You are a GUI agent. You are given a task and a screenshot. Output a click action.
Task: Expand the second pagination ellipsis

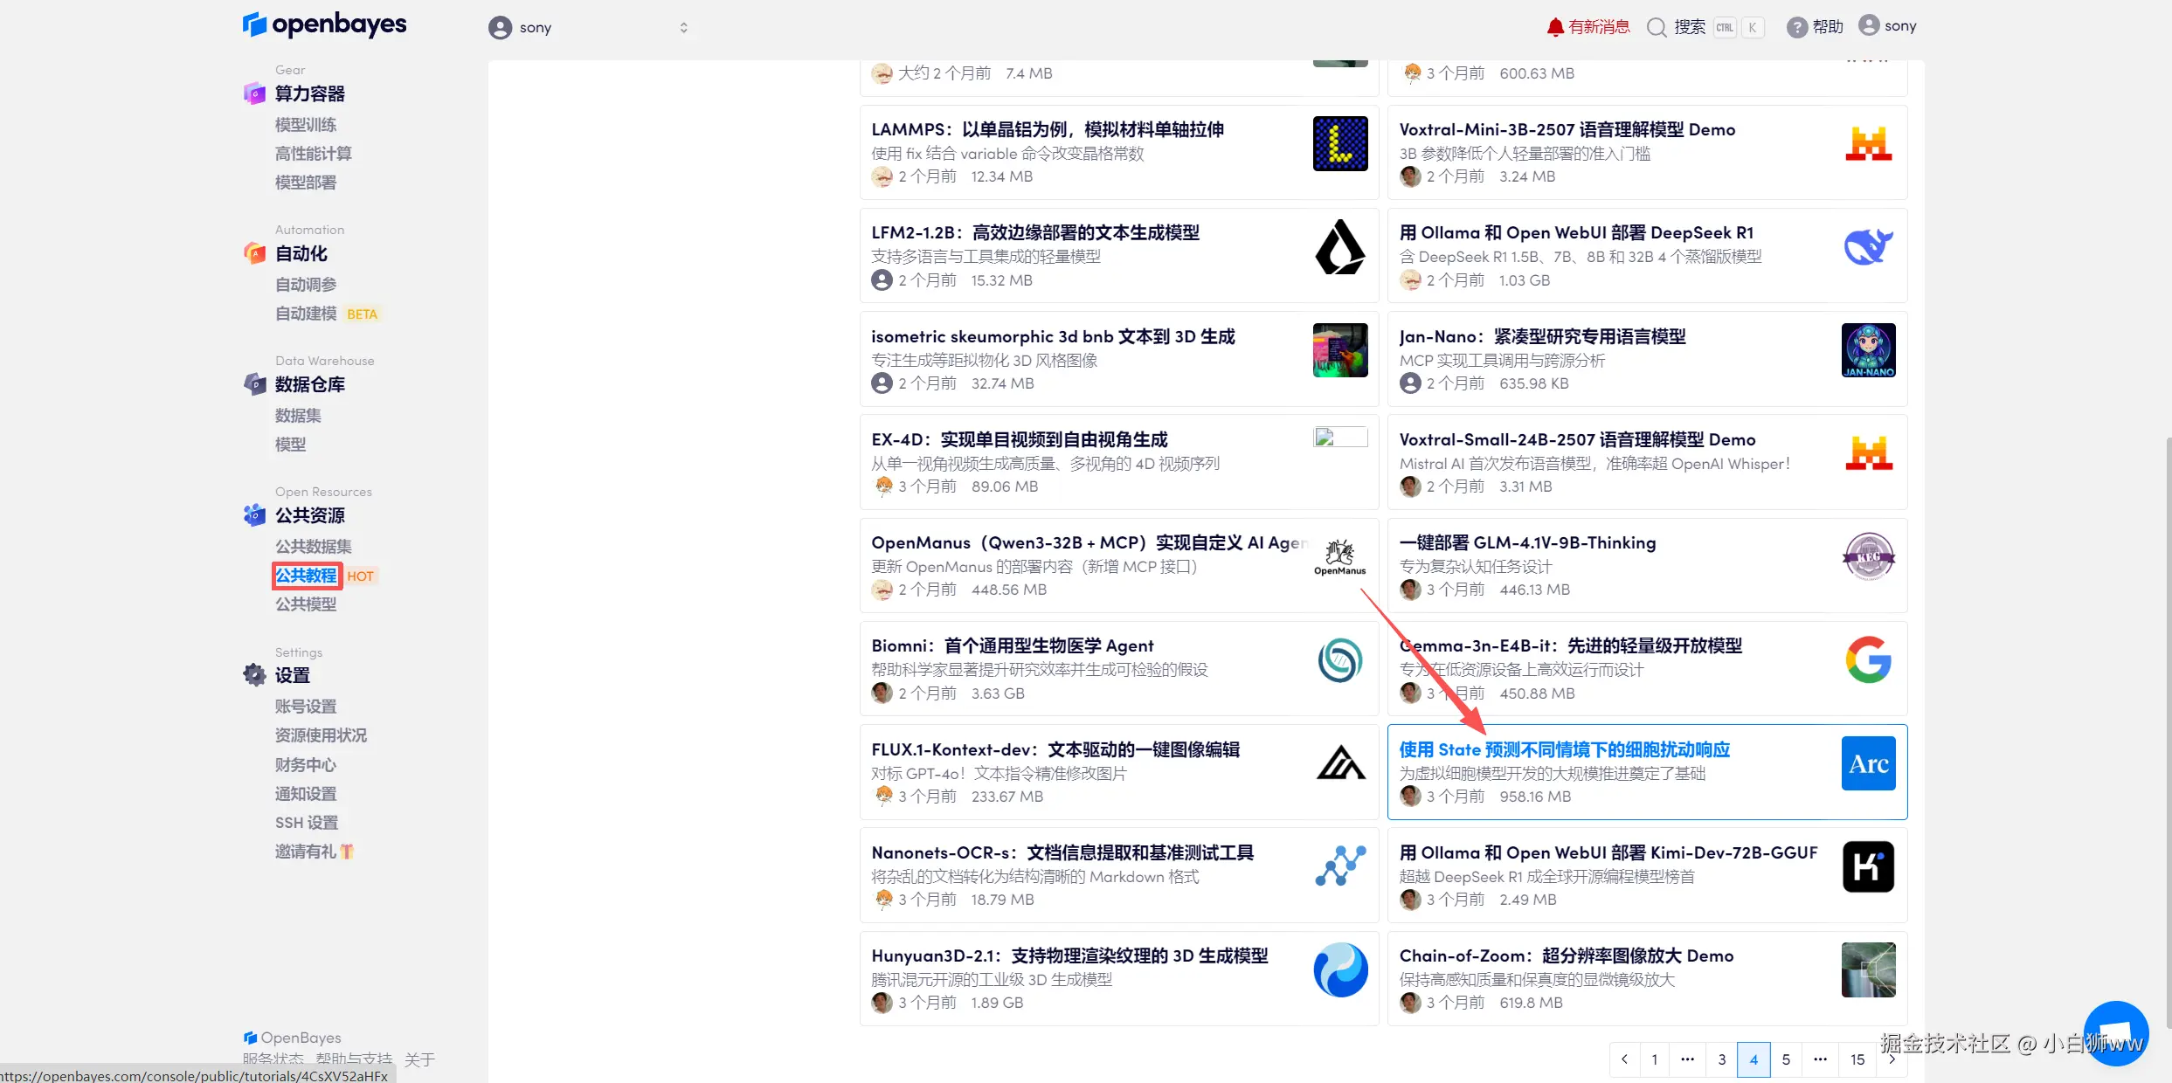(x=1820, y=1059)
